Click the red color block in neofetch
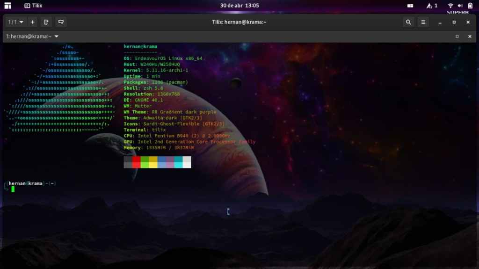This screenshot has height=269, width=479. click(136, 162)
